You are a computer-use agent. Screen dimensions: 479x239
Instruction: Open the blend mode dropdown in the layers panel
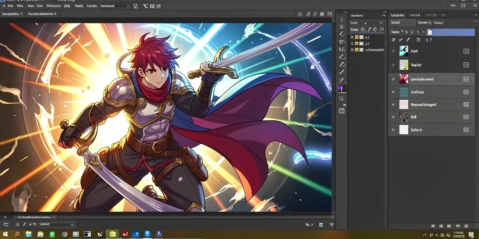(403, 22)
